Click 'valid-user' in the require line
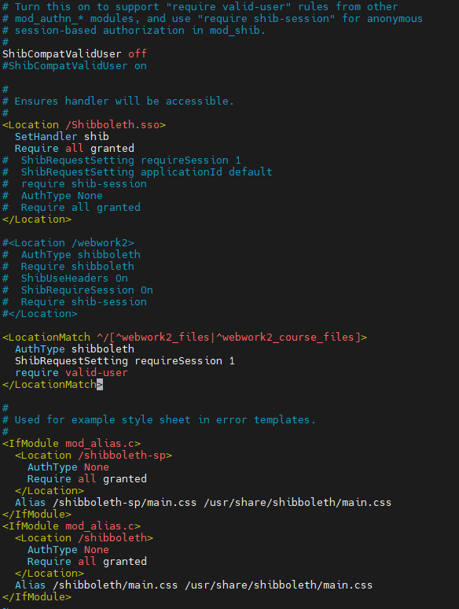Image resolution: width=459 pixels, height=609 pixels. point(96,373)
